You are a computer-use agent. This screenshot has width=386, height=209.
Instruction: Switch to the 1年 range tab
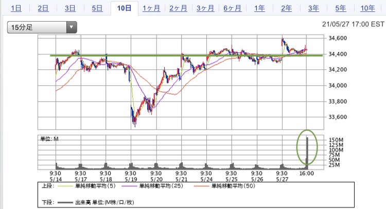tap(259, 8)
